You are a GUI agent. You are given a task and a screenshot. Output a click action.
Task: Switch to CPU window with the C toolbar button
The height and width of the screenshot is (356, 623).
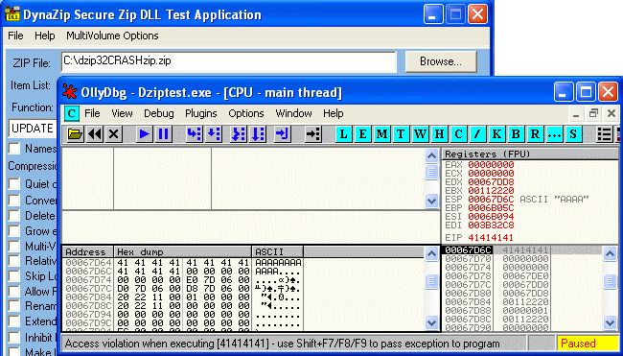[x=458, y=134]
